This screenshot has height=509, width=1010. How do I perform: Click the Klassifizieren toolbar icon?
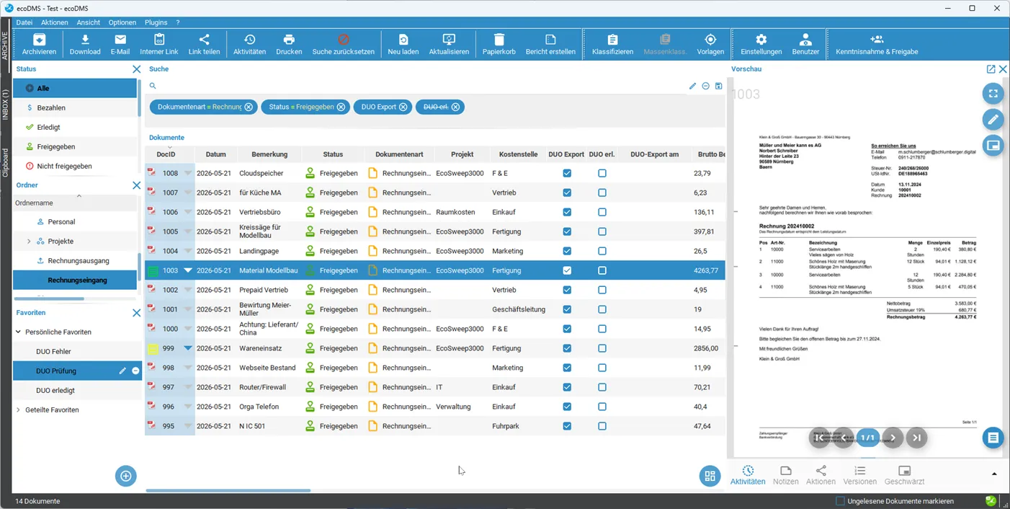pos(612,44)
